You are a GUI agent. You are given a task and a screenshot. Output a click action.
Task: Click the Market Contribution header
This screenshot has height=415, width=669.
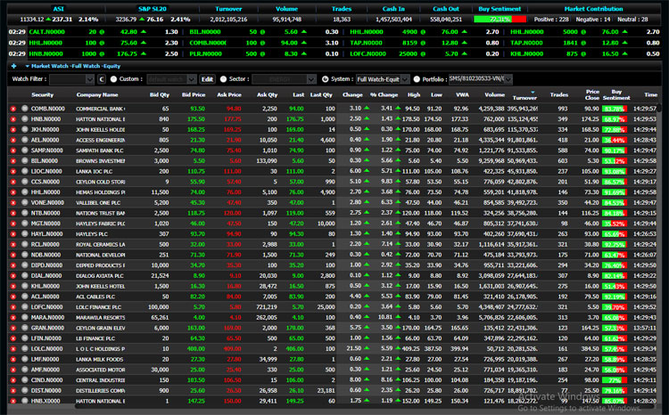pos(593,9)
